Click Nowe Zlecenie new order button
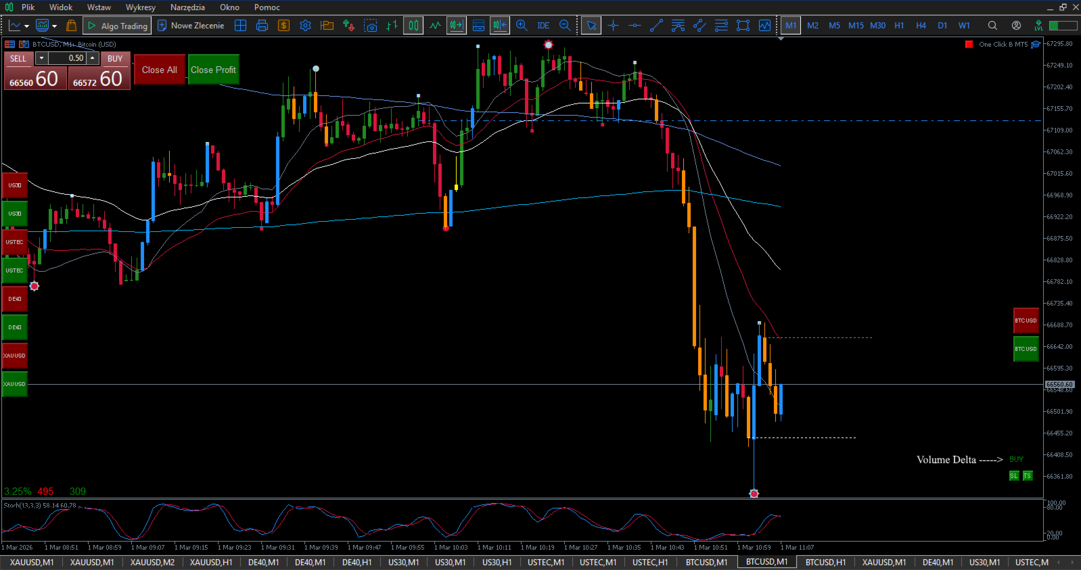 [x=191, y=26]
